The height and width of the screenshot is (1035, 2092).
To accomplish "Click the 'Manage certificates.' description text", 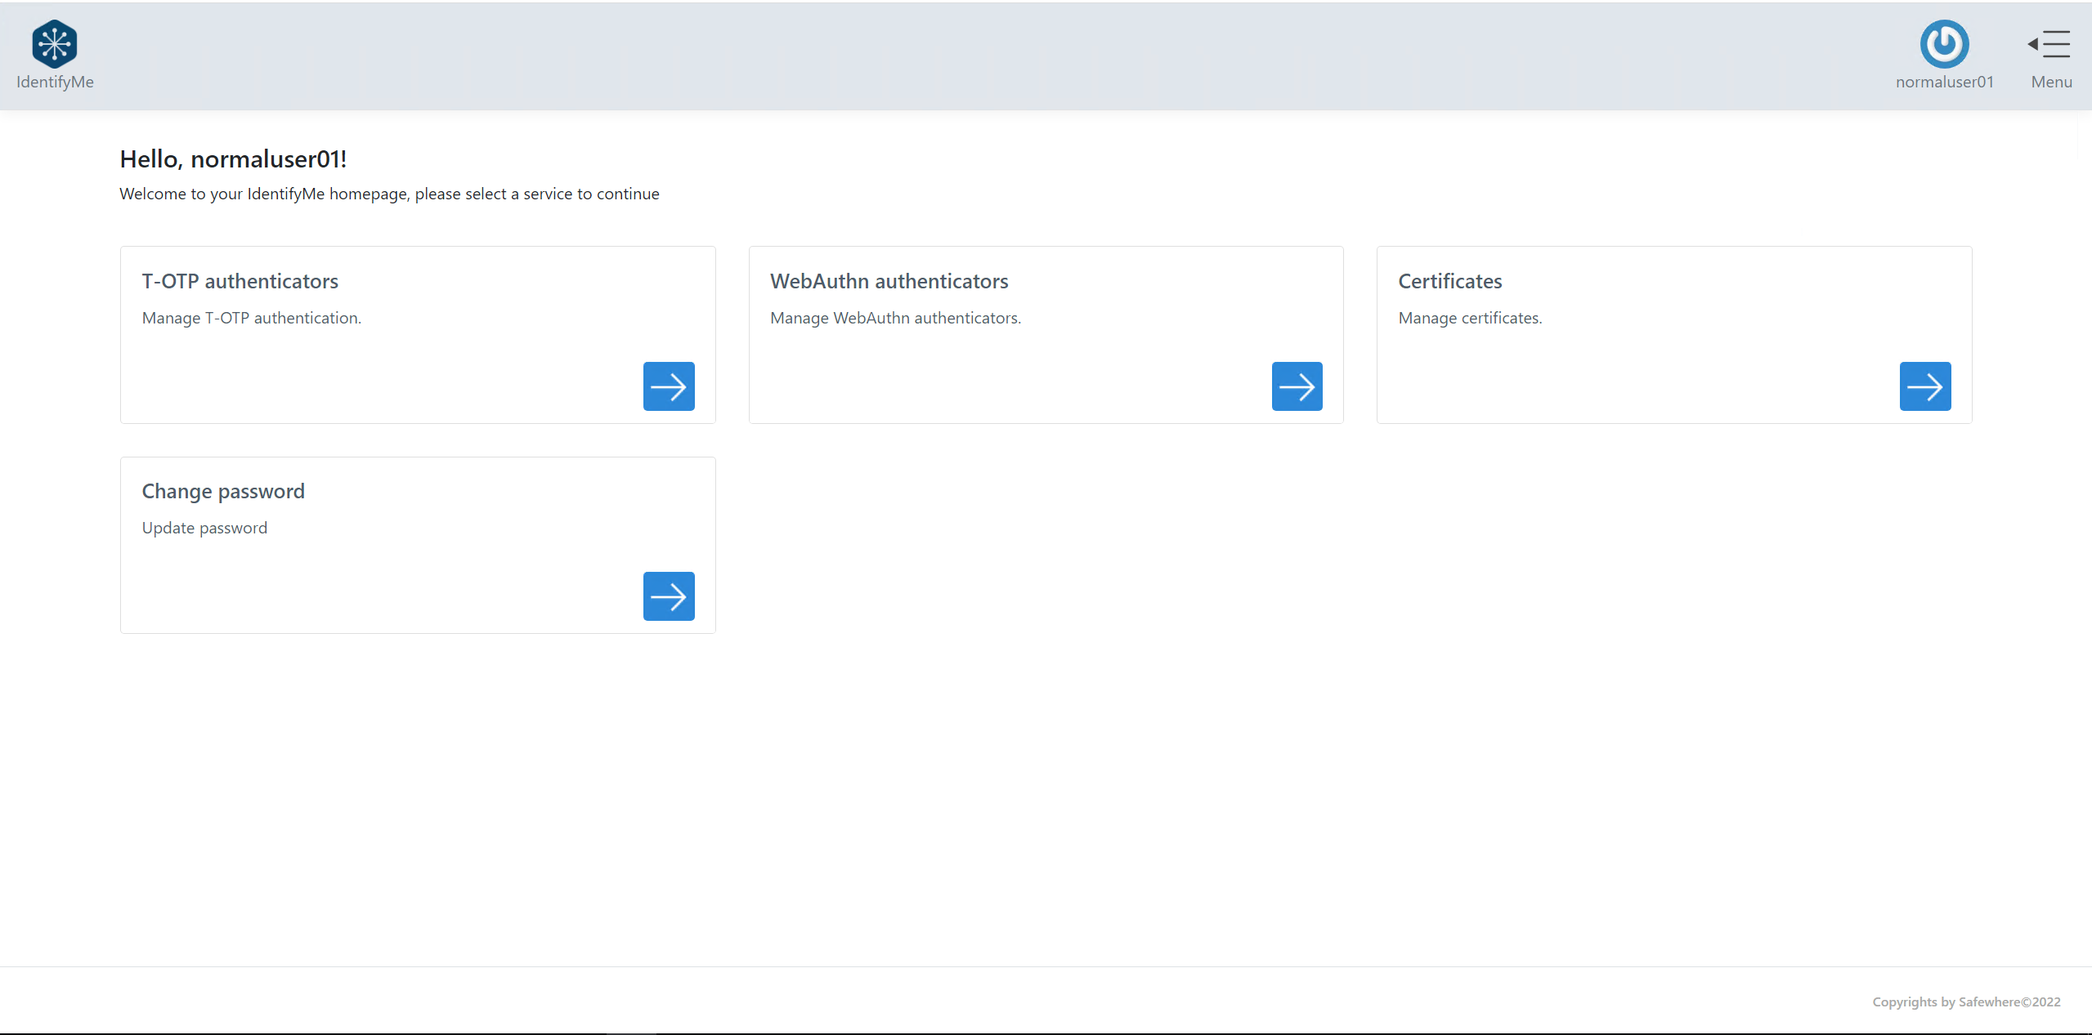I will 1469,318.
